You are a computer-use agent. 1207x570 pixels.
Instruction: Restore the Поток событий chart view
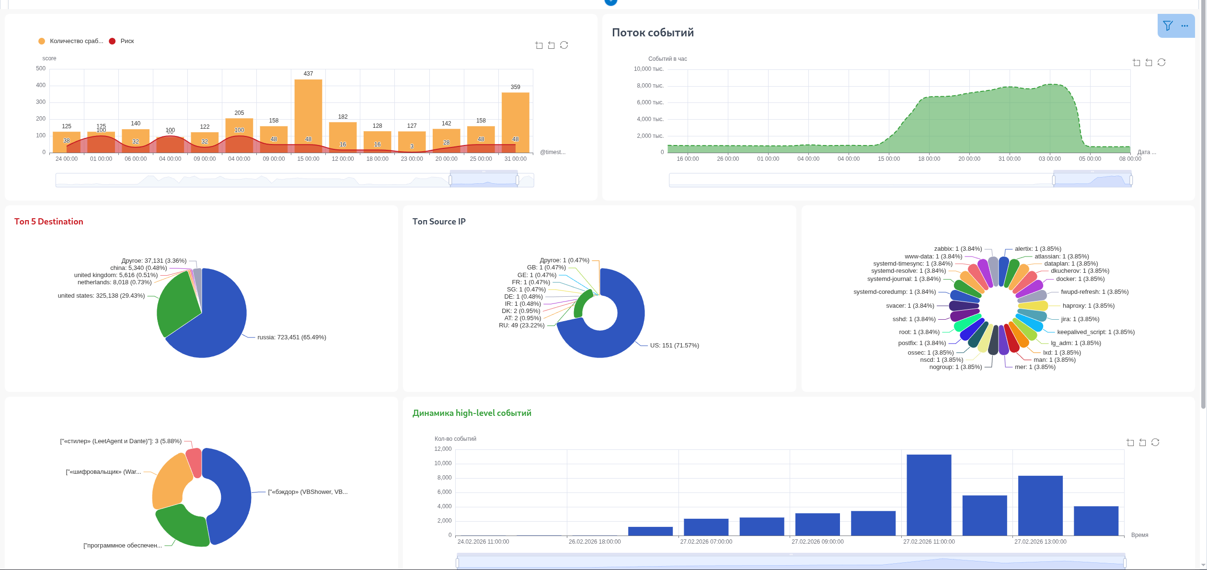point(1161,62)
